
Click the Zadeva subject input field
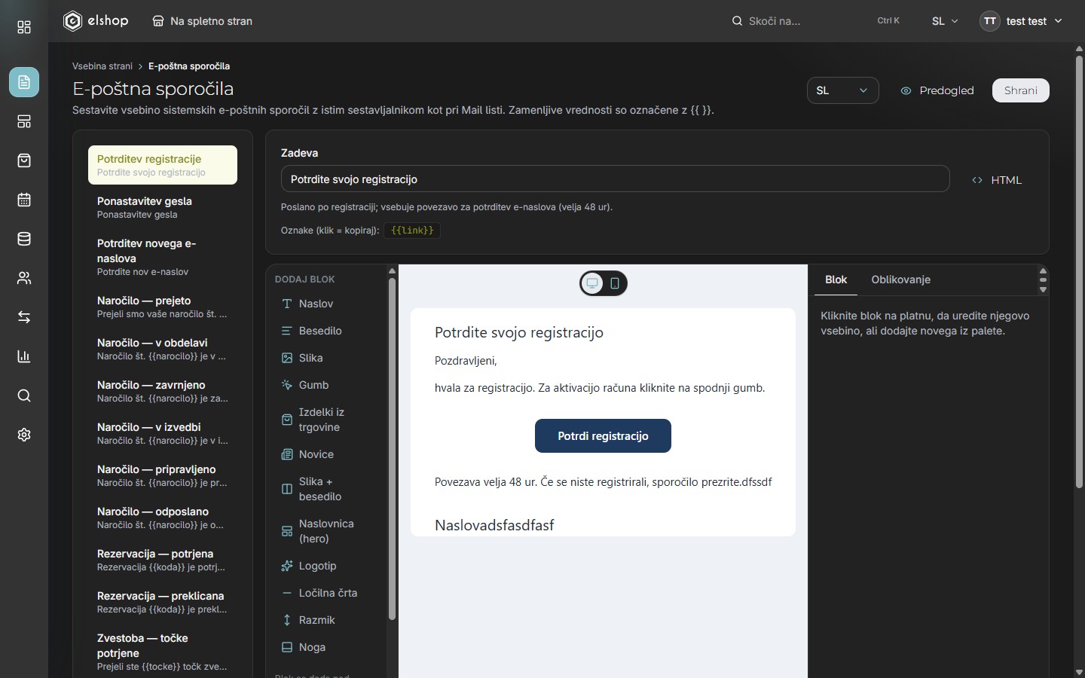click(615, 179)
